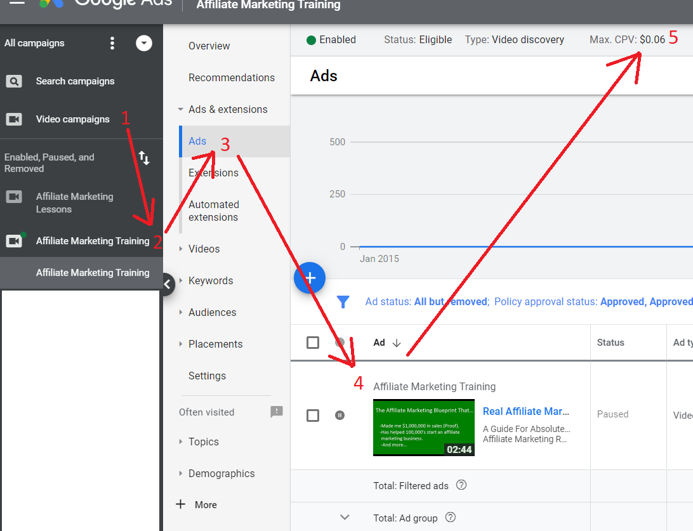Open help icon beside Total: Ad group

pyautogui.click(x=451, y=517)
